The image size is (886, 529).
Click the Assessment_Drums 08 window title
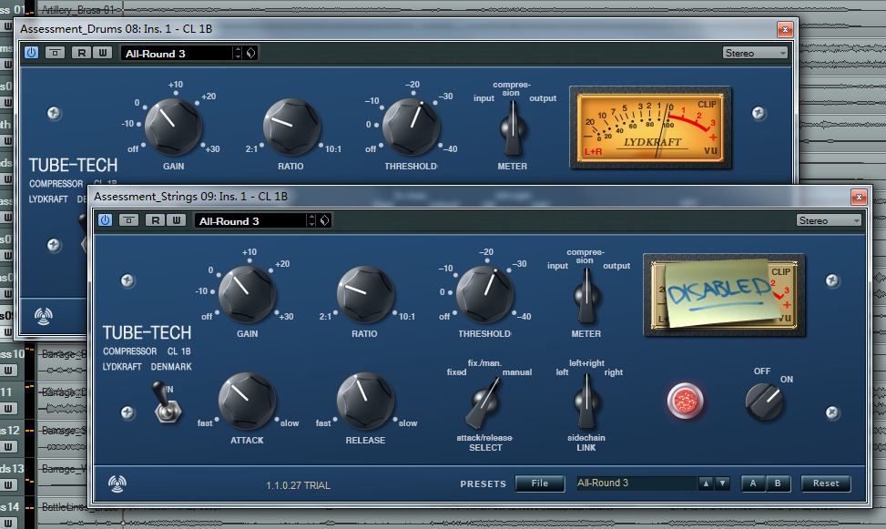117,29
